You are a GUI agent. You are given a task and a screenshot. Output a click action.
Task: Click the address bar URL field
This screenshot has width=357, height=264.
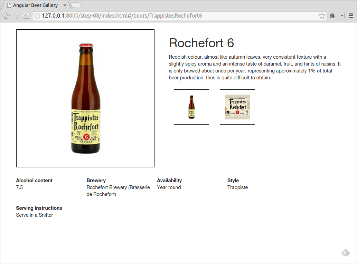(x=179, y=16)
